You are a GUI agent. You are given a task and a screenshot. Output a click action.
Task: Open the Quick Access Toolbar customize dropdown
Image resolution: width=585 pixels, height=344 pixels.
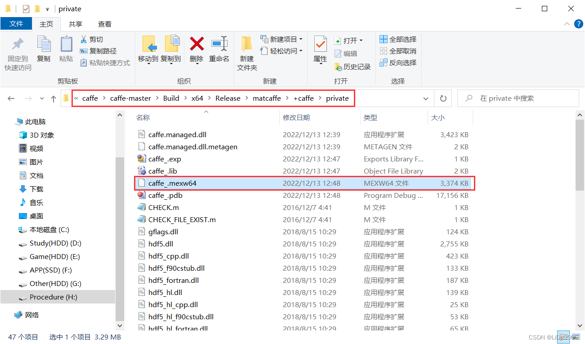47,9
